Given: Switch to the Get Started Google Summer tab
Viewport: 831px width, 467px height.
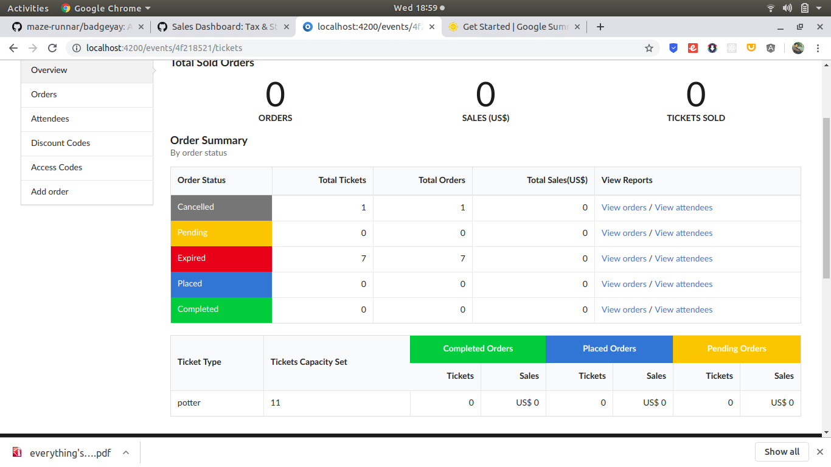Looking at the screenshot, I should pos(515,27).
